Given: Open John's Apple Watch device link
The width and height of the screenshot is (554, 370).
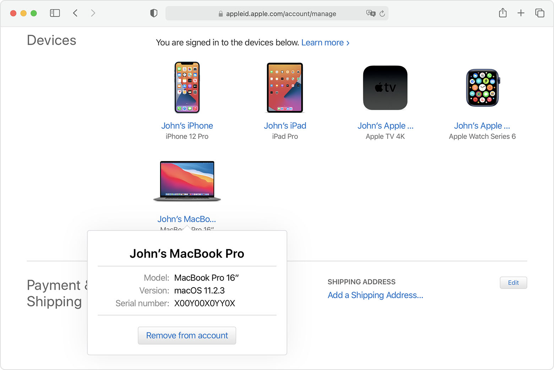Looking at the screenshot, I should [x=482, y=126].
